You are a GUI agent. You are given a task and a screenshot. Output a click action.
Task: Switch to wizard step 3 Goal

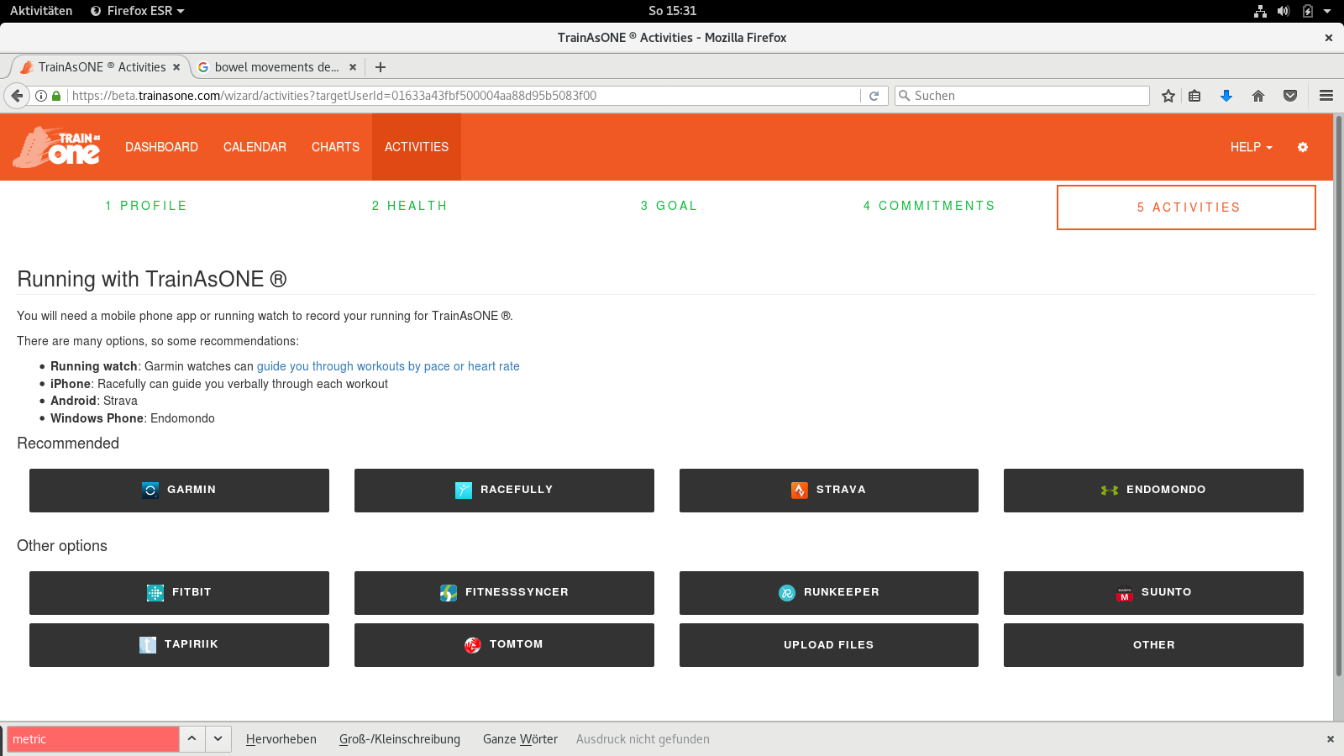[669, 206]
